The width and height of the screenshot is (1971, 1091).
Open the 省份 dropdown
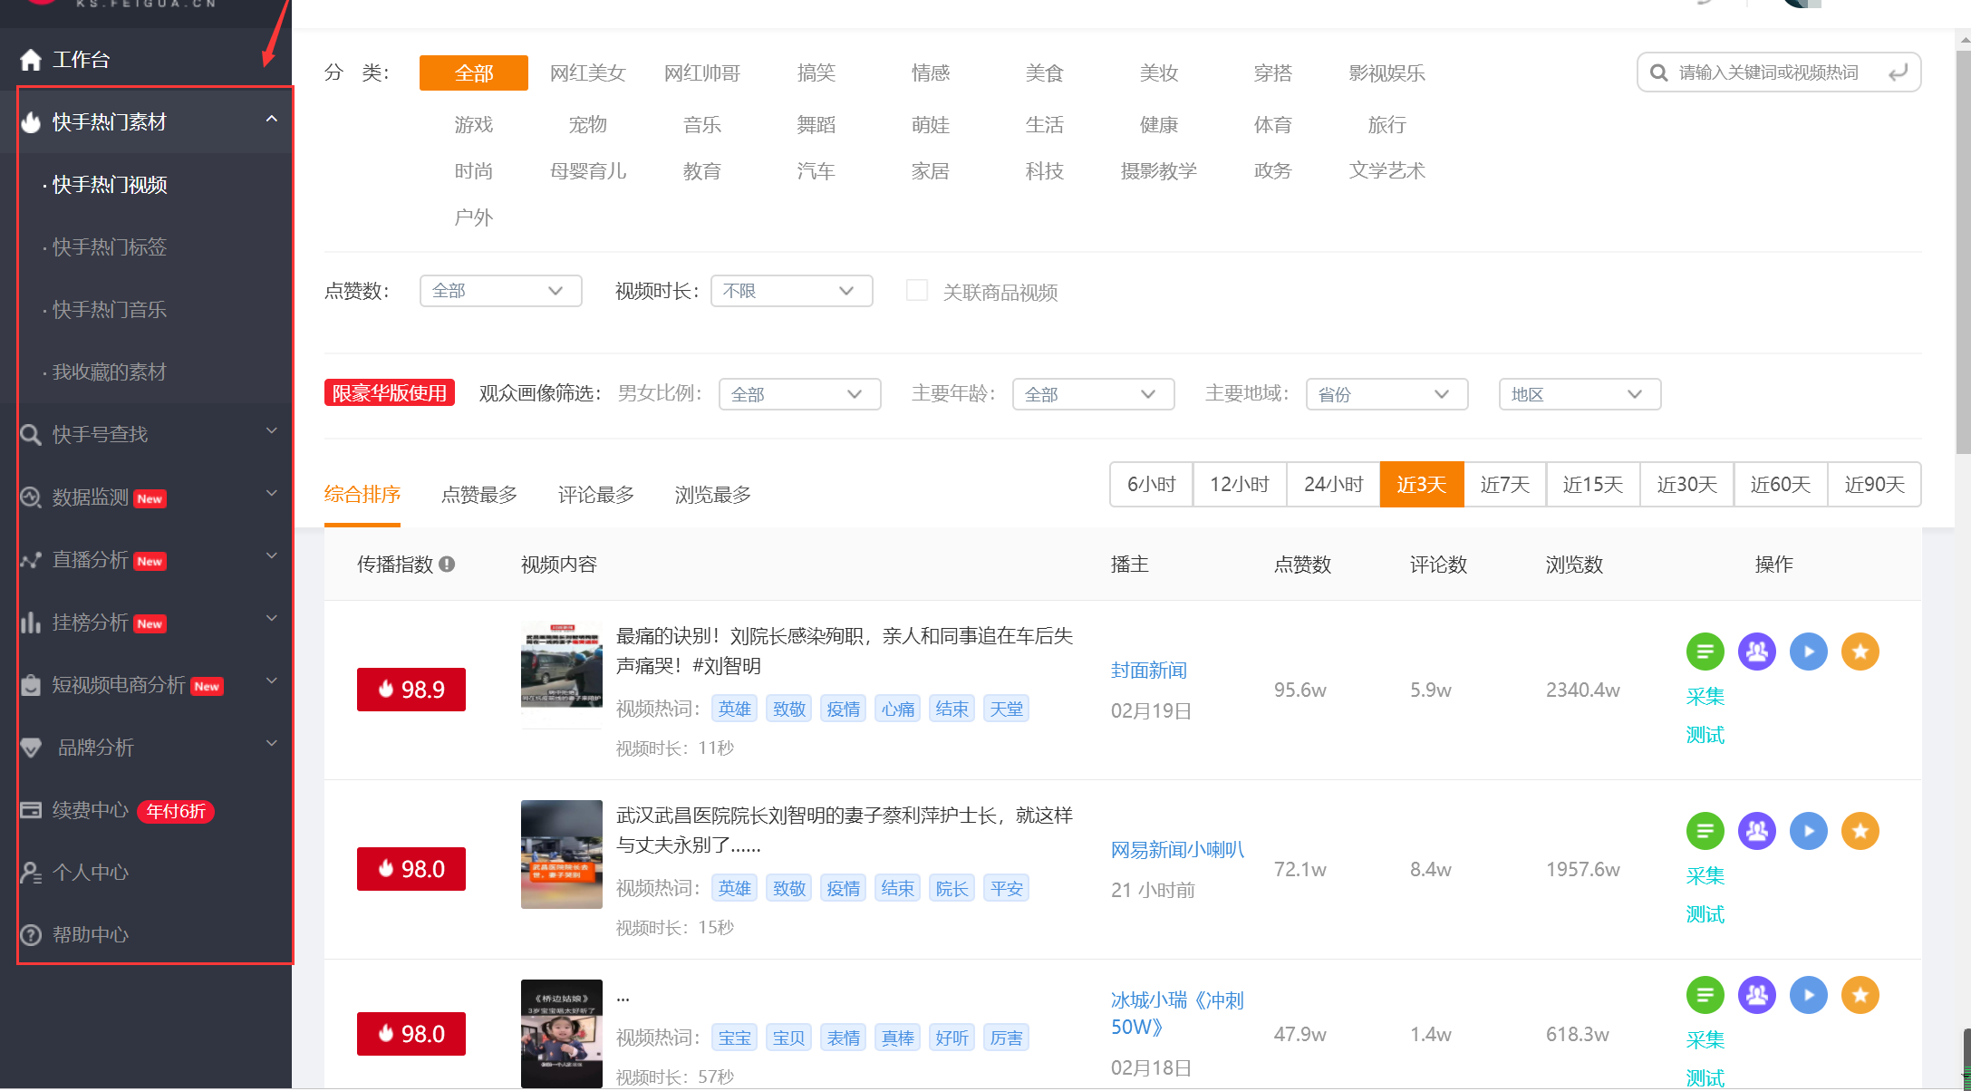[1387, 394]
